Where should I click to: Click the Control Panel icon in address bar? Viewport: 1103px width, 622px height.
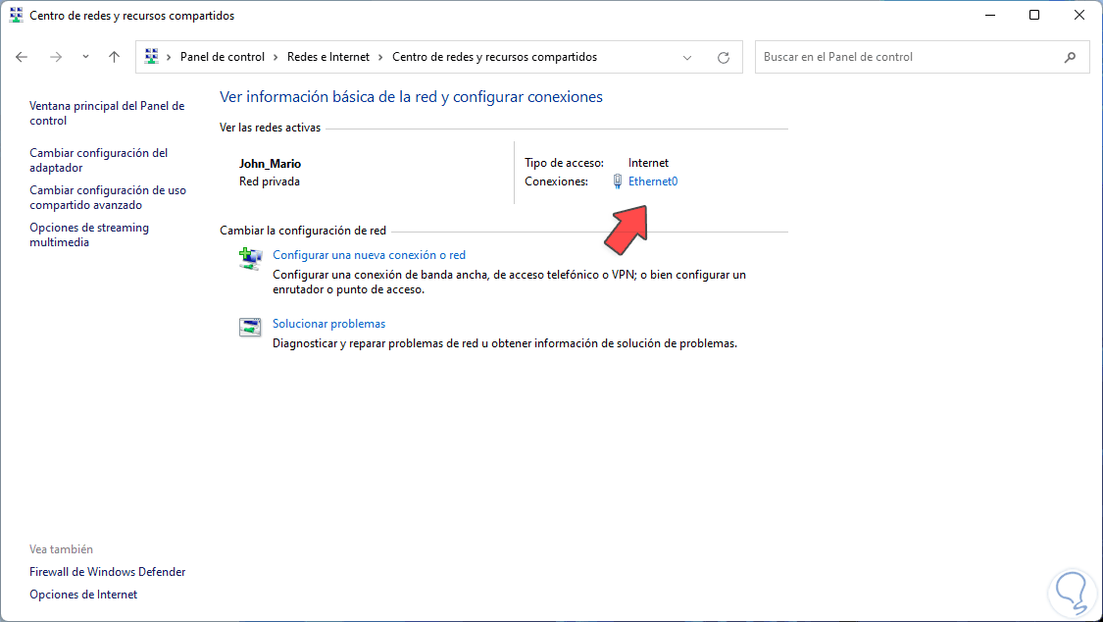pyautogui.click(x=151, y=57)
